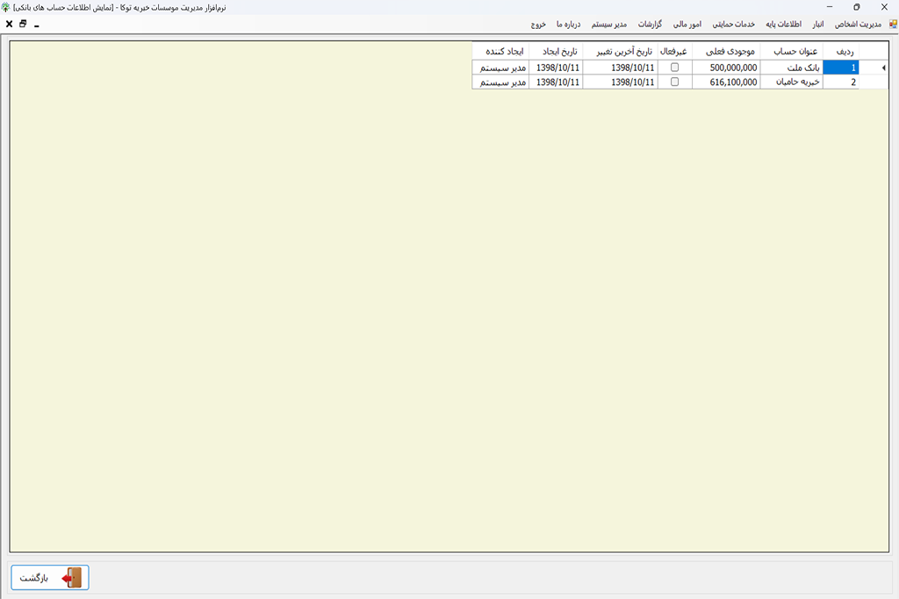Open the امور مالی menu
The height and width of the screenshot is (599, 899).
(687, 25)
